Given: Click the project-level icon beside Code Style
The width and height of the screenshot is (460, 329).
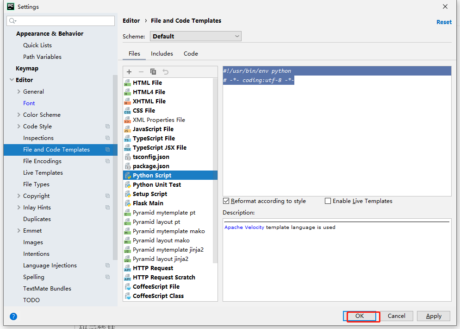Looking at the screenshot, I should click(x=108, y=127).
